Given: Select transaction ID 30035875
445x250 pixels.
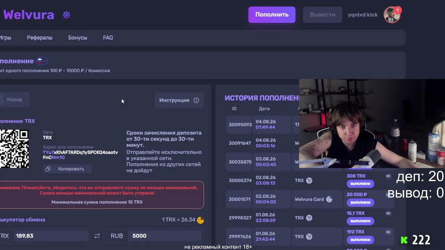Looking at the screenshot, I should [240, 162].
